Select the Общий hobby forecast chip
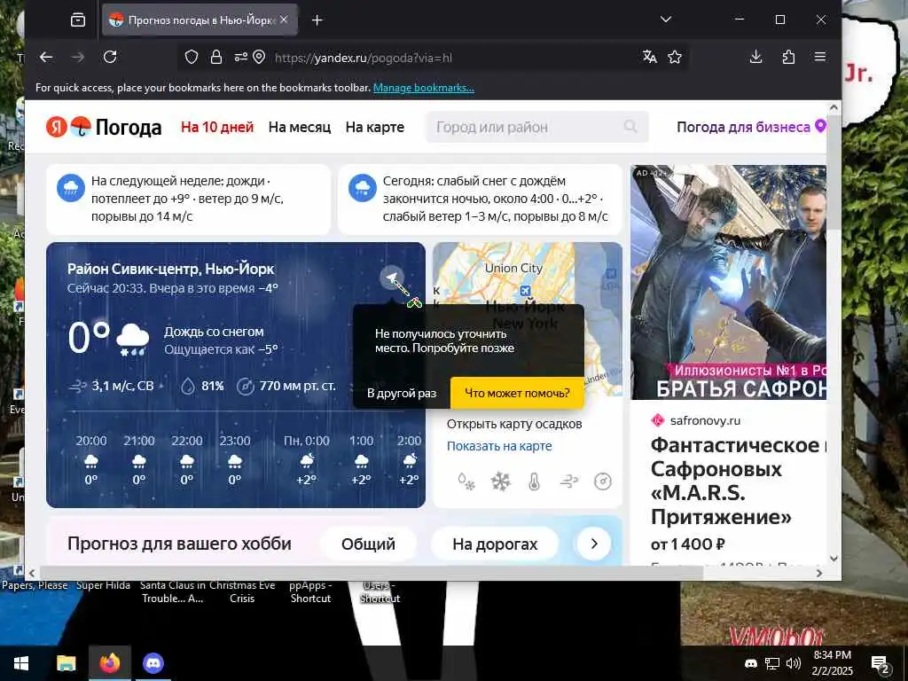The image size is (908, 681). pyautogui.click(x=368, y=544)
